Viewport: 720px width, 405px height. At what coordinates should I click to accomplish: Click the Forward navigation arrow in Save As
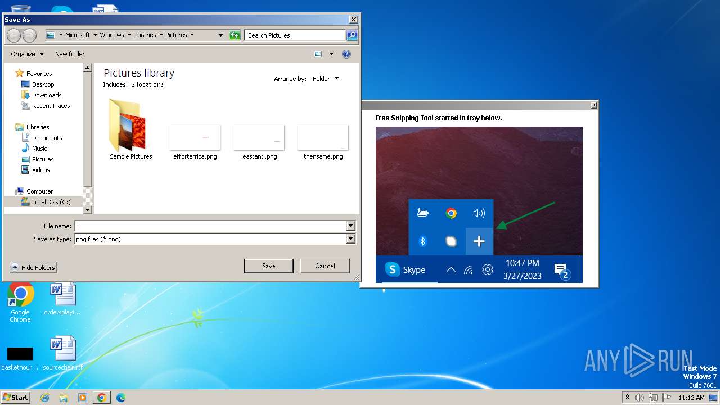coord(29,35)
